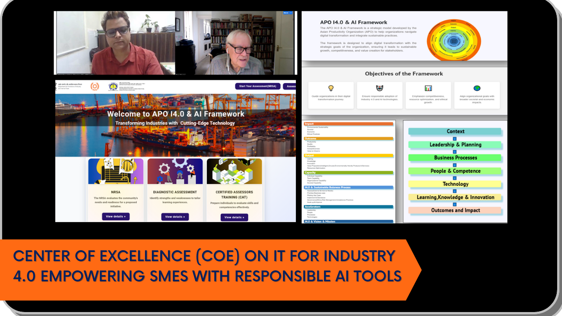Image resolution: width=562 pixels, height=316 pixels.
Task: Click the robot face objective icon
Action: click(x=380, y=88)
